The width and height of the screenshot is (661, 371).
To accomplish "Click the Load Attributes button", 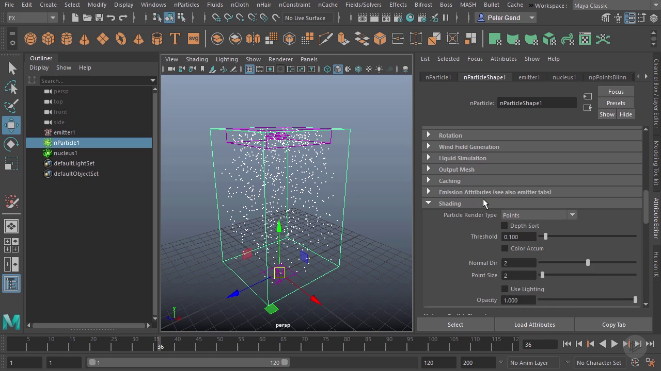I will coord(534,325).
